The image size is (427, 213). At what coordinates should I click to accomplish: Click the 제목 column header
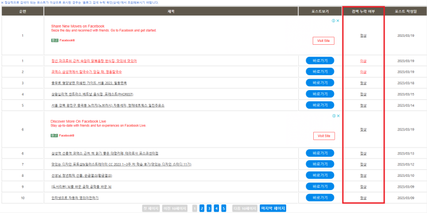click(x=171, y=11)
